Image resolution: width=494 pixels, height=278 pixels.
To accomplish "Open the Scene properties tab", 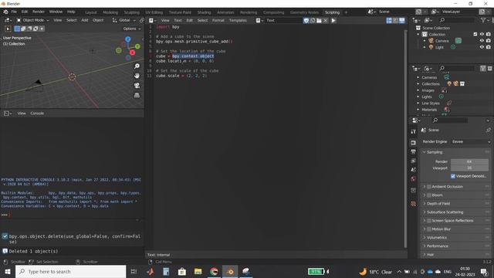I will [414, 170].
